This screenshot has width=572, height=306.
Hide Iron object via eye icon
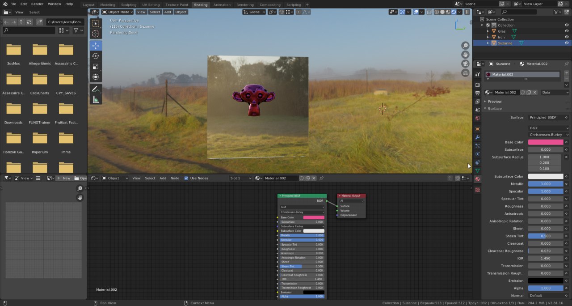coord(567,37)
